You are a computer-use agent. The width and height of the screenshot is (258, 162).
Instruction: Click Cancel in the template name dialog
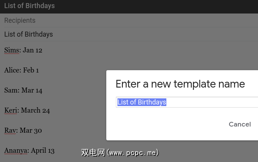coord(240,124)
